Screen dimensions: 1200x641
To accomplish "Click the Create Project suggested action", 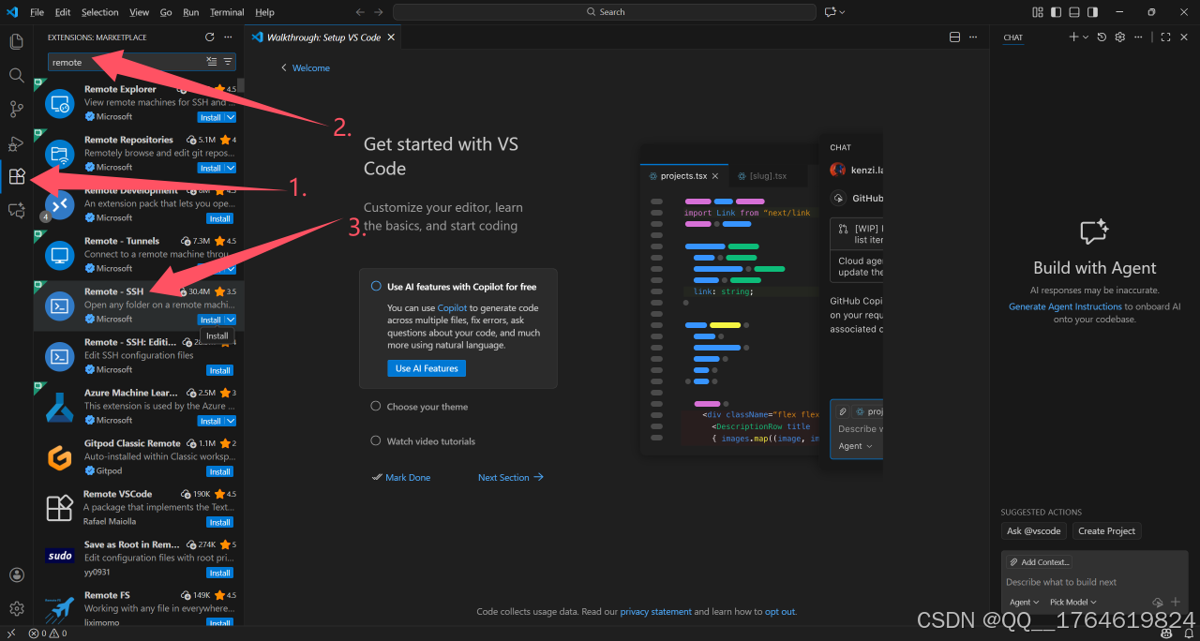I will (1106, 531).
